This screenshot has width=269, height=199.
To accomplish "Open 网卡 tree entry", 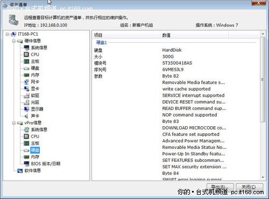I will coord(35,82).
